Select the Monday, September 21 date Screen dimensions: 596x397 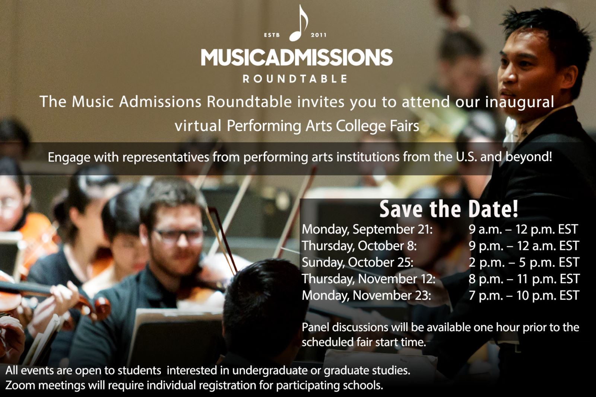367,229
